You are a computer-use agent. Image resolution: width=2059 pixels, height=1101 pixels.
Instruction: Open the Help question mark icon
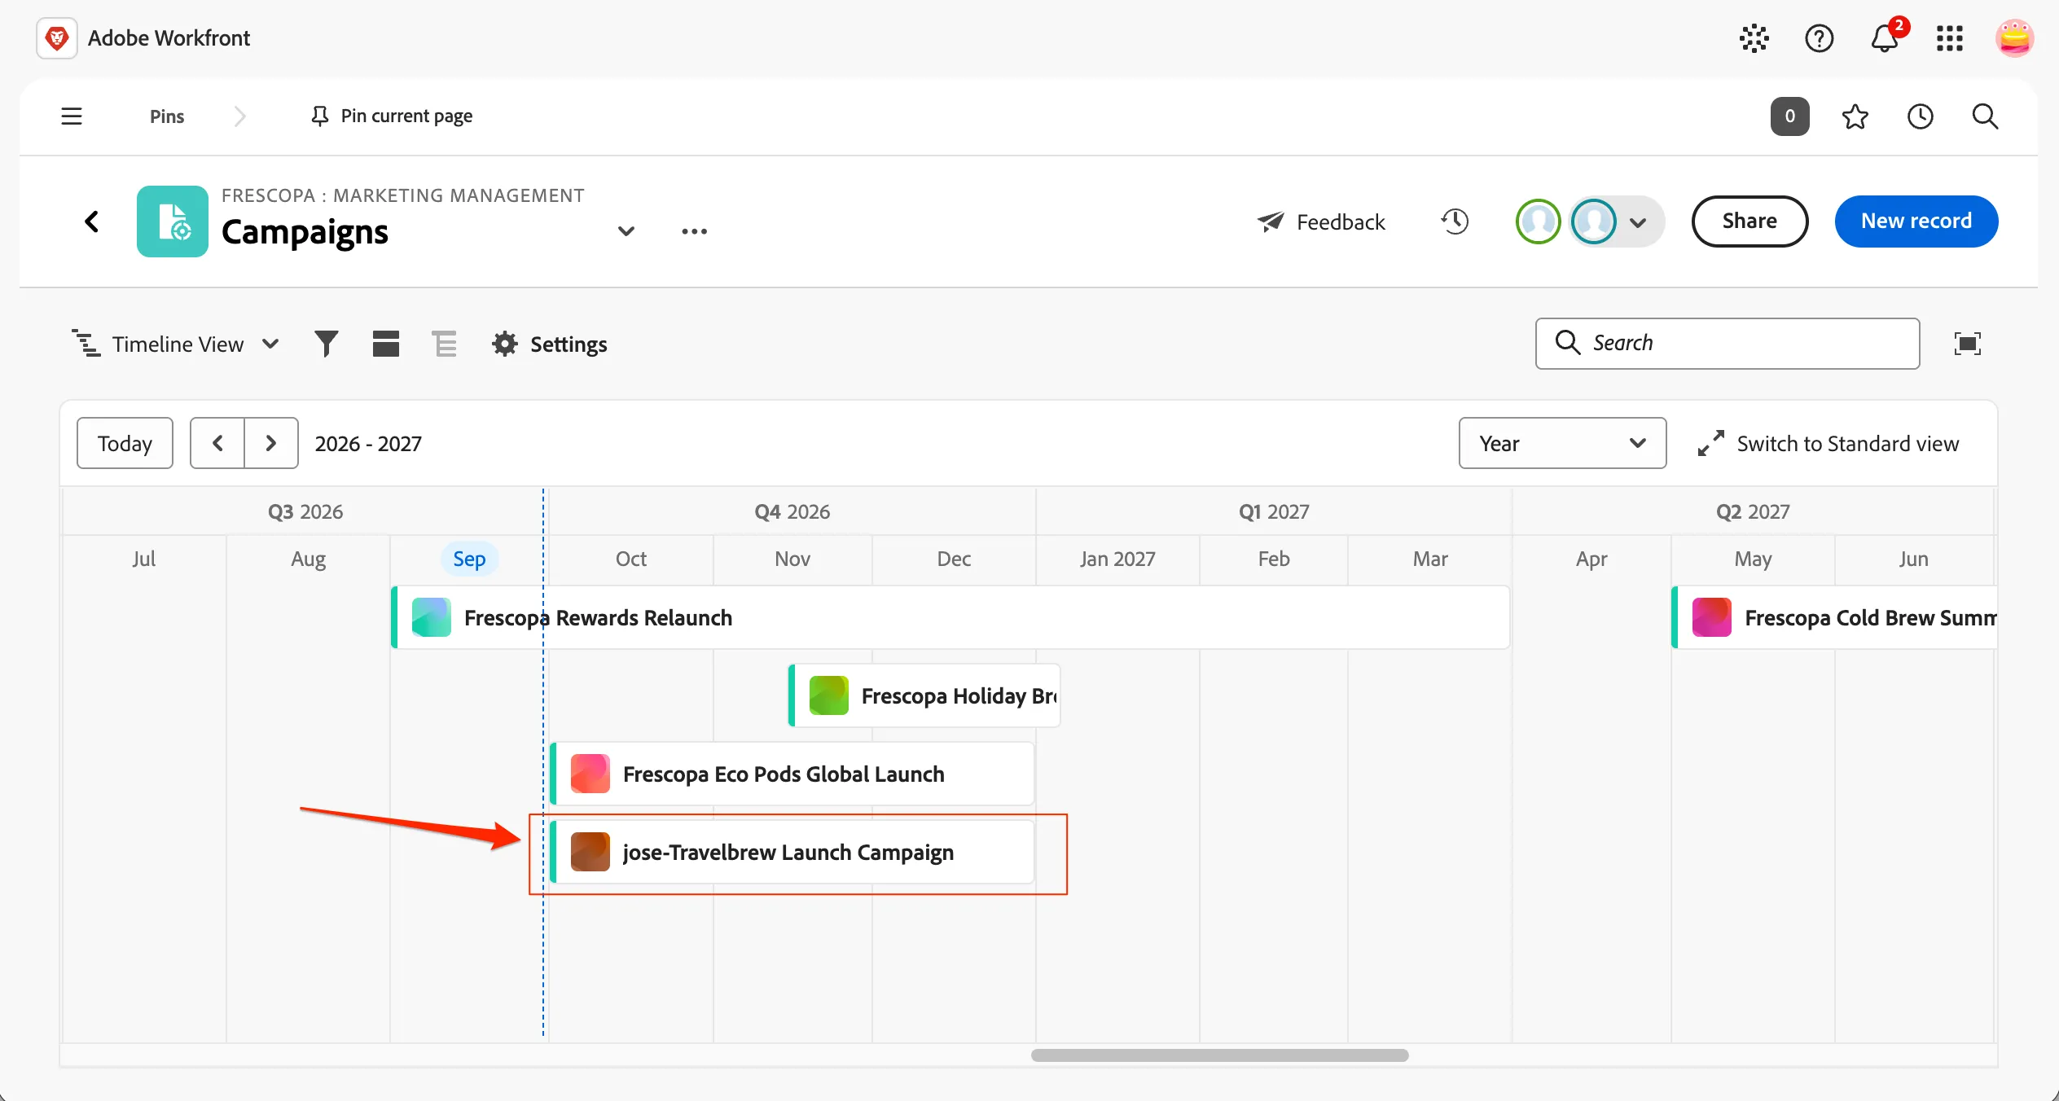point(1819,38)
